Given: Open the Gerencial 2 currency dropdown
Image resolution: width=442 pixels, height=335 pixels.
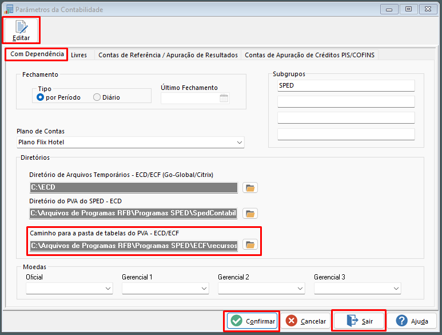Looking at the screenshot, I should click(x=300, y=289).
